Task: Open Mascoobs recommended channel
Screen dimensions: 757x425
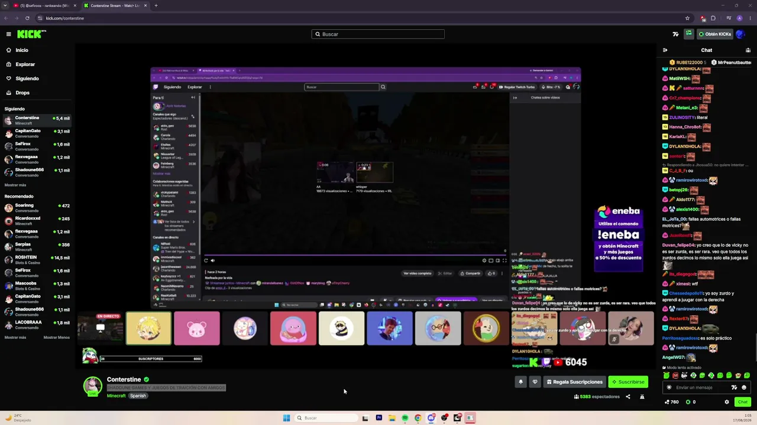Action: (x=37, y=286)
